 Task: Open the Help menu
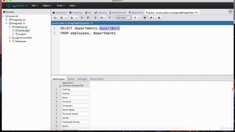(x=73, y=5)
